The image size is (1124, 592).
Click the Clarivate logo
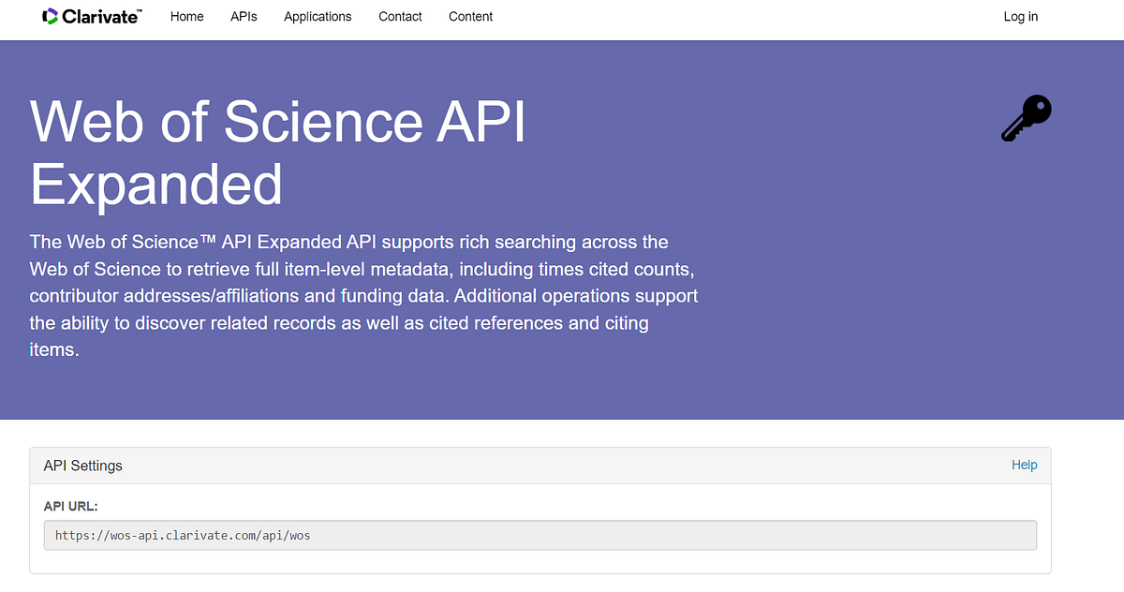click(x=91, y=16)
